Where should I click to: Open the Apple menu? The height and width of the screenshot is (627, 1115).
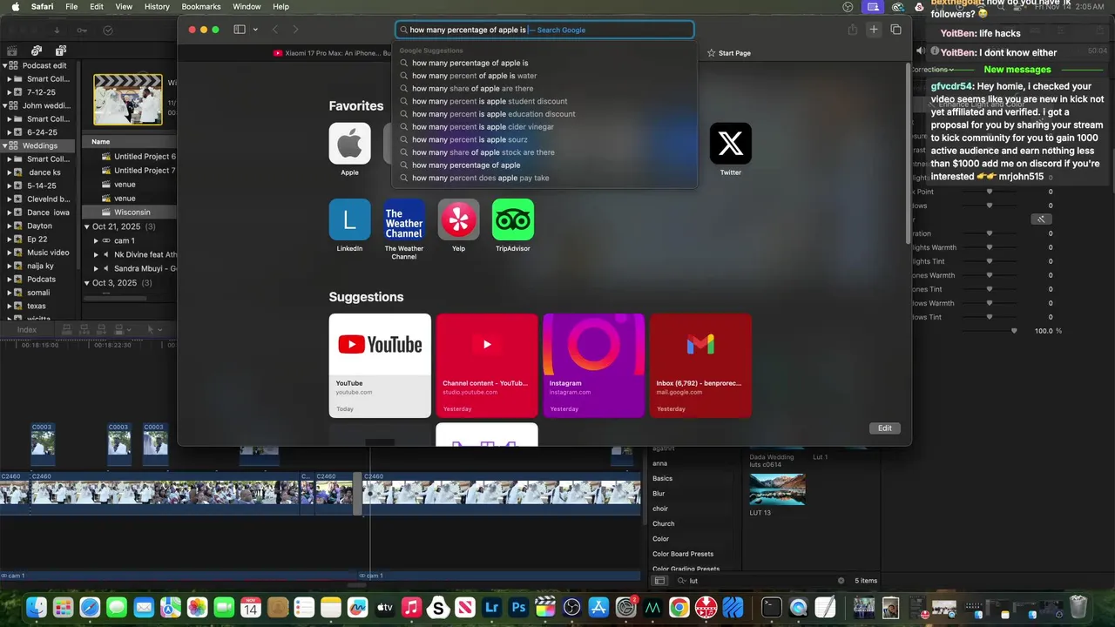pyautogui.click(x=15, y=7)
